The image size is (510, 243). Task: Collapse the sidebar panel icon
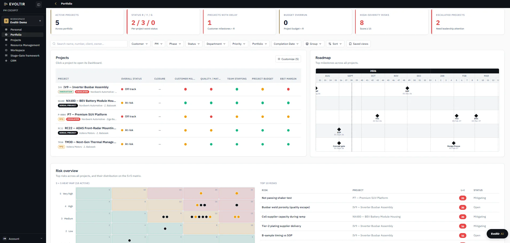point(39,5)
